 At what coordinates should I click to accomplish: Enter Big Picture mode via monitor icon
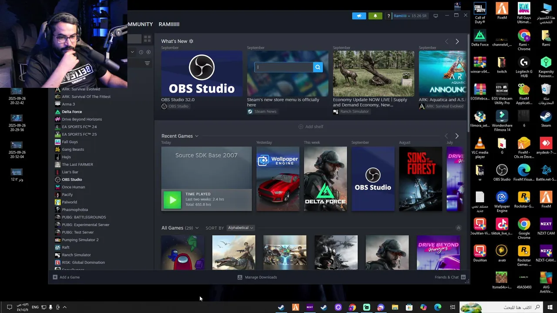pyautogui.click(x=436, y=16)
